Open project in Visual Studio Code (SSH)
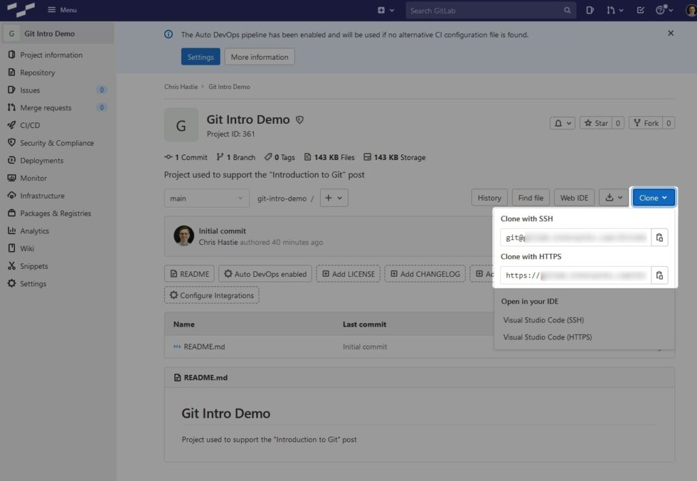 [x=543, y=320]
